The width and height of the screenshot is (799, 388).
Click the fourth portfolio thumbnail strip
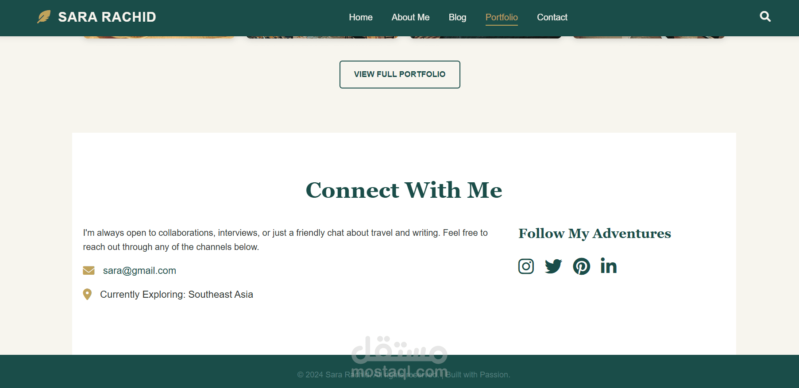coord(649,37)
